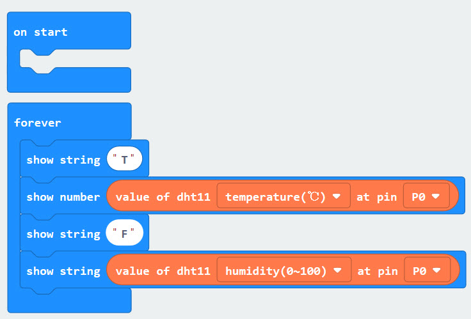This screenshot has height=319, width=471.
Task: Click the arrow beside P0 in last row
Action: click(x=436, y=270)
